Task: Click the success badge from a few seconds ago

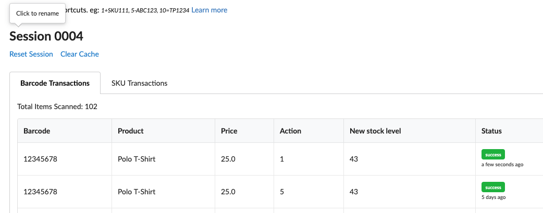Action: (x=493, y=154)
